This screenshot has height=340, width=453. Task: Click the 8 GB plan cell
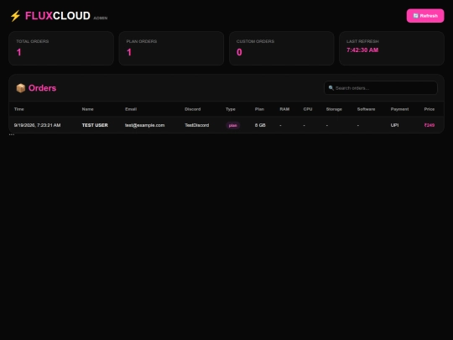[260, 125]
